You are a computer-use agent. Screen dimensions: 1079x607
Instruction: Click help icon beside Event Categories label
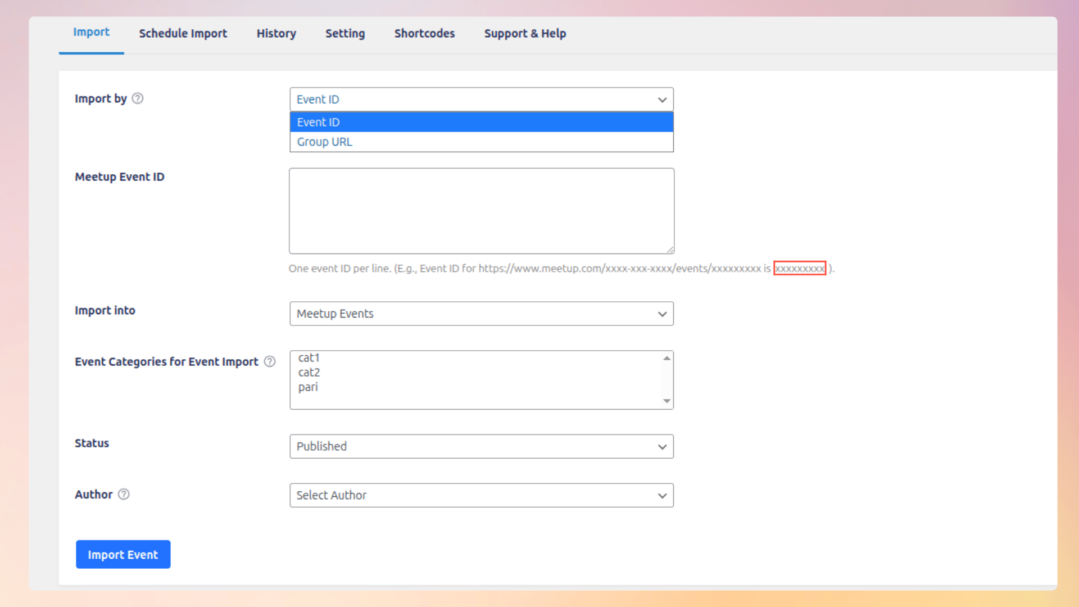[270, 361]
